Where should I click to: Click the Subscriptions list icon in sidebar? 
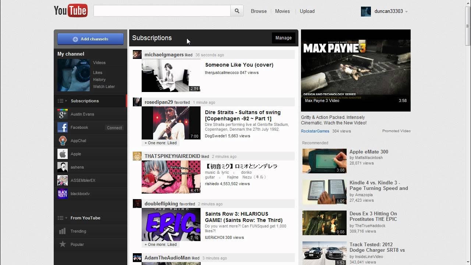click(61, 101)
